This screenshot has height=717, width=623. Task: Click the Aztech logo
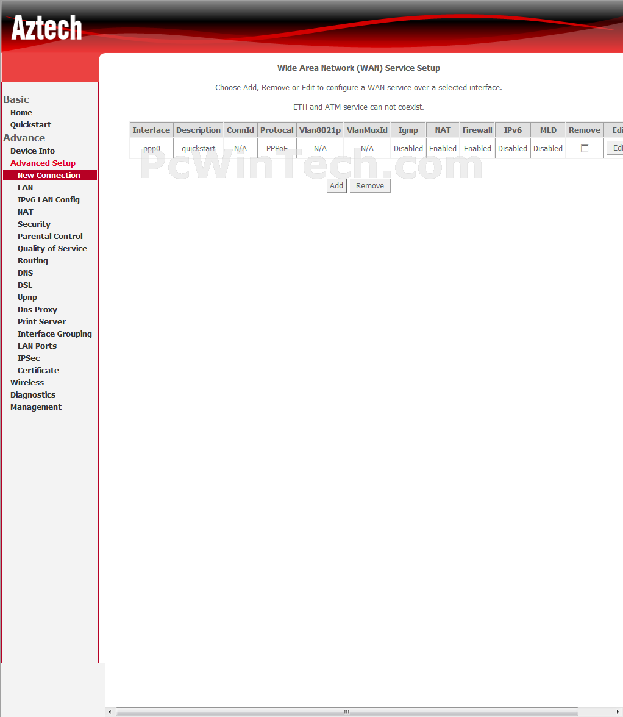tap(46, 28)
